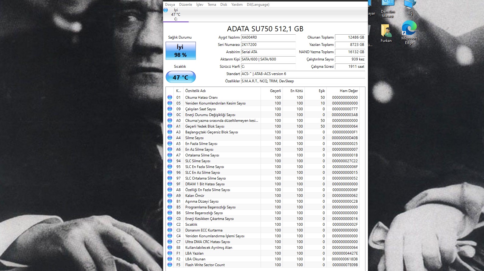This screenshot has width=484, height=271.
Task: Select the SLC En Az Silme Sayısı row
Action: tap(263, 172)
